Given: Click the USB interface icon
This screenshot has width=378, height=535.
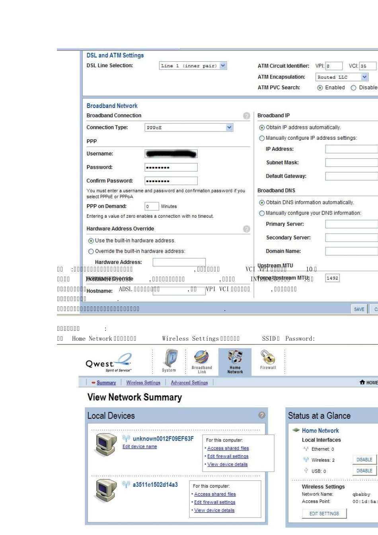Looking at the screenshot, I should click(306, 471).
